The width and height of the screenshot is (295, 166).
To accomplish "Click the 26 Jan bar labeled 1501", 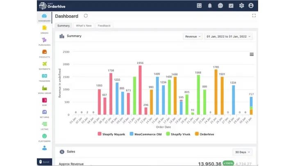I will (x=222, y=96).
